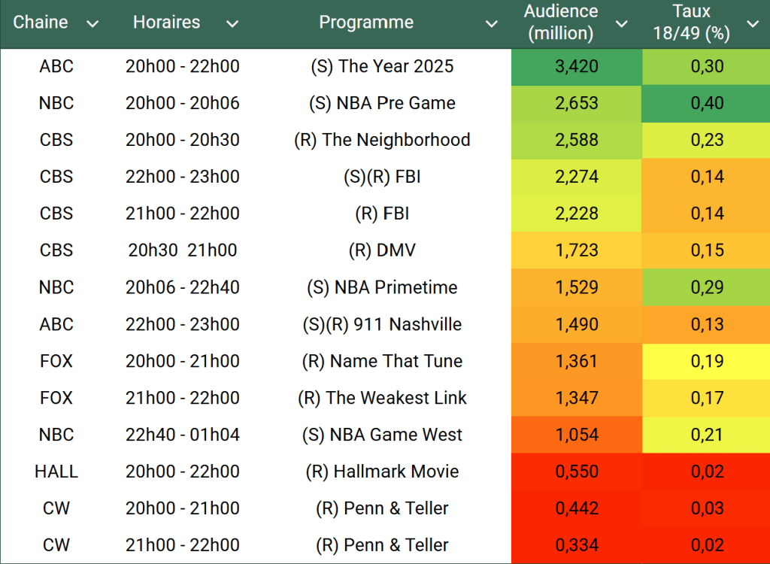Select the 22h40 - 01h04 time cell
This screenshot has height=564, width=770.
click(183, 435)
